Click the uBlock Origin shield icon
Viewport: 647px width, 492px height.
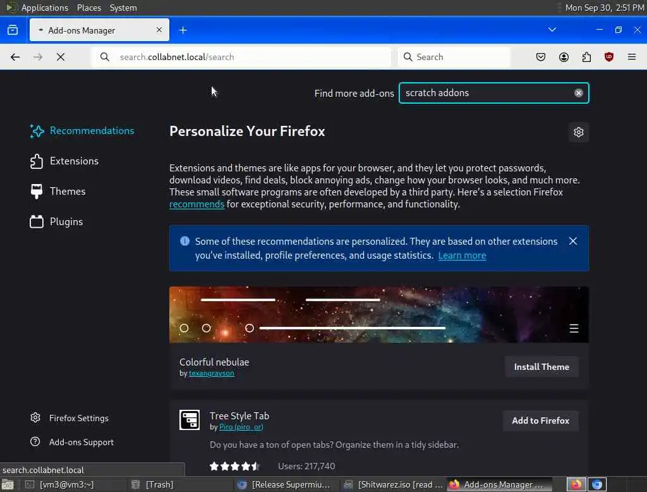609,57
